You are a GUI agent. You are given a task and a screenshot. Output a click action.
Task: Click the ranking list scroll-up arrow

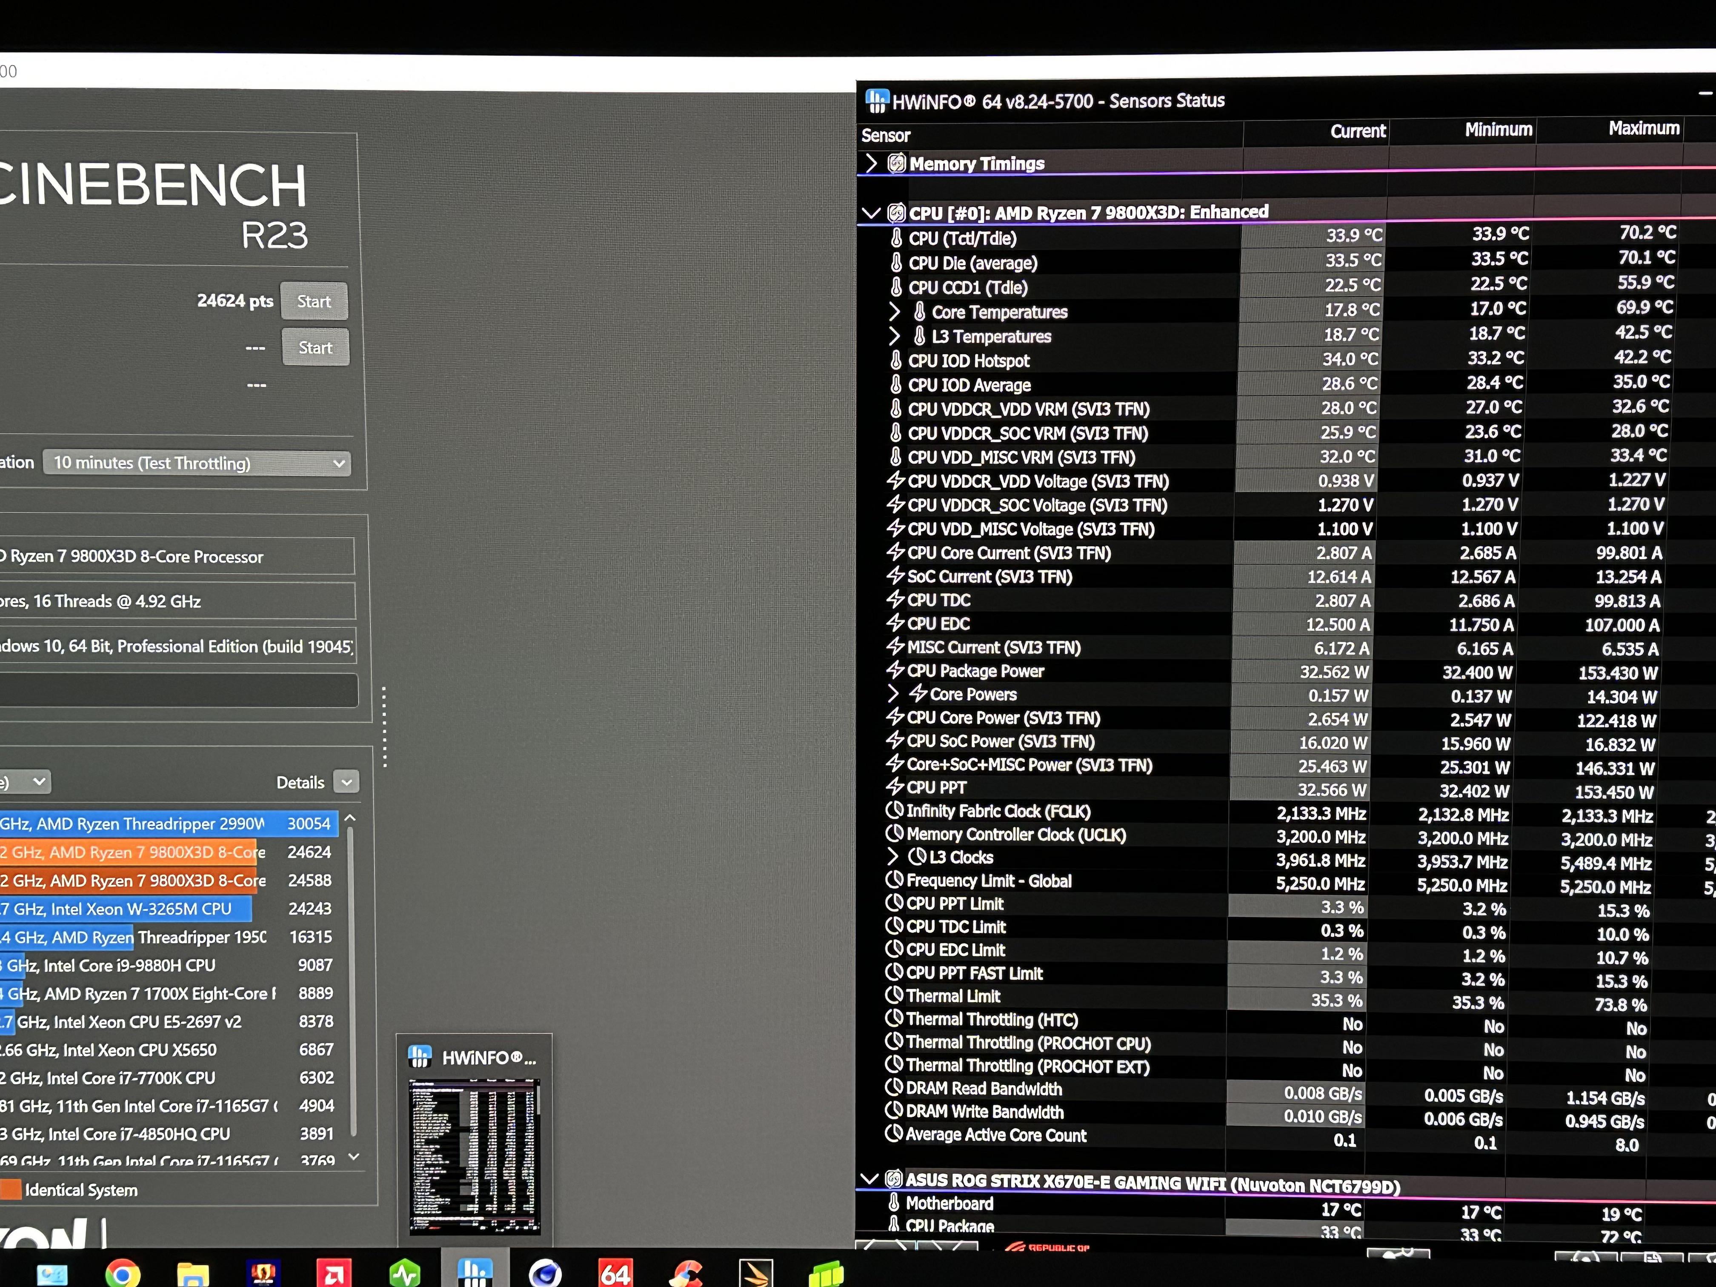(x=351, y=818)
